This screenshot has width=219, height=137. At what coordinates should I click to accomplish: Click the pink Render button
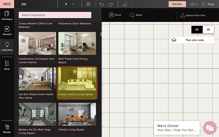[x=177, y=4]
